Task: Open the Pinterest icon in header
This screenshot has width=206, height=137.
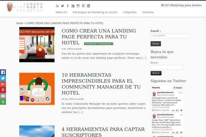Action: click(83, 6)
